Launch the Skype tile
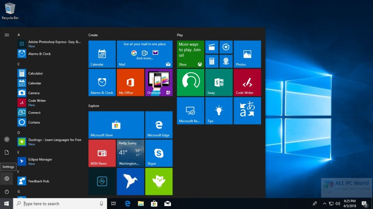The image size is (373, 209). [159, 153]
